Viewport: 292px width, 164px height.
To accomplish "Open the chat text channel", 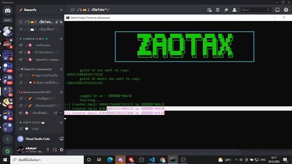I will (41, 128).
